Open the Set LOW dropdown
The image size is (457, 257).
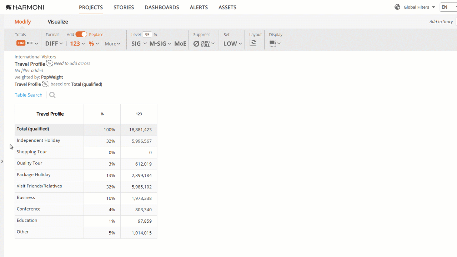coord(233,44)
